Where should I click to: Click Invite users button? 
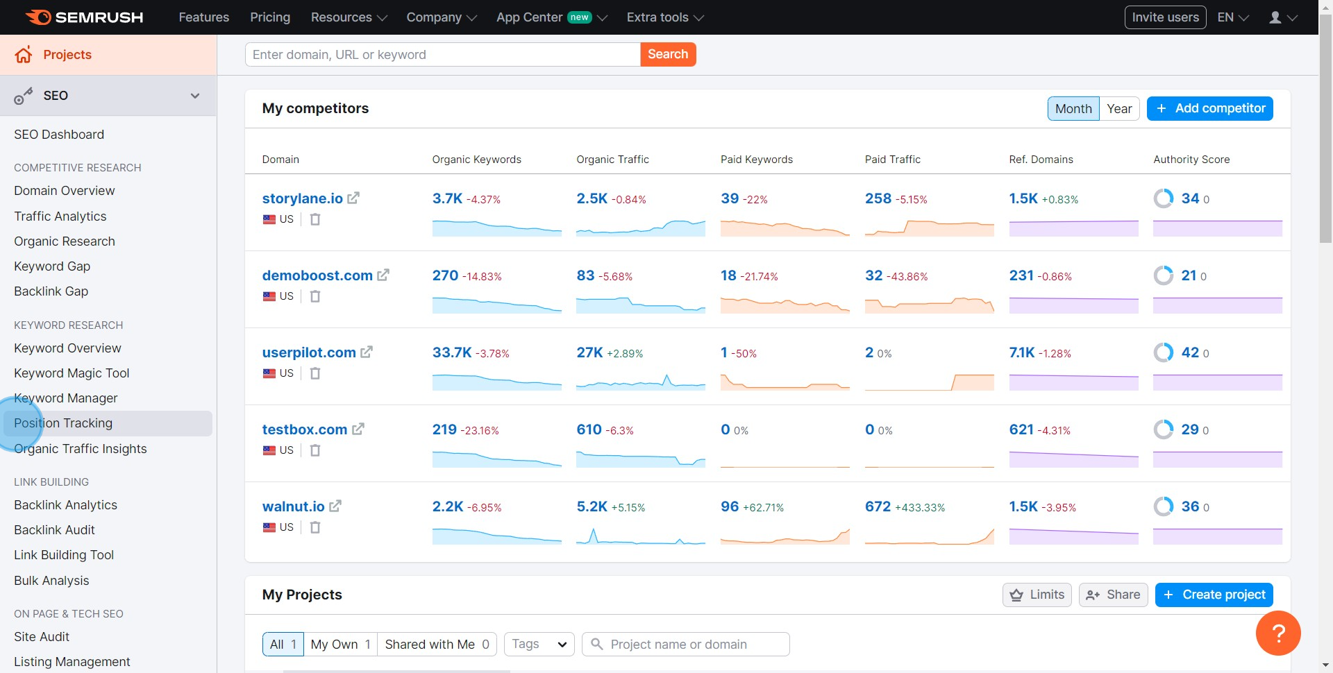[x=1165, y=17]
